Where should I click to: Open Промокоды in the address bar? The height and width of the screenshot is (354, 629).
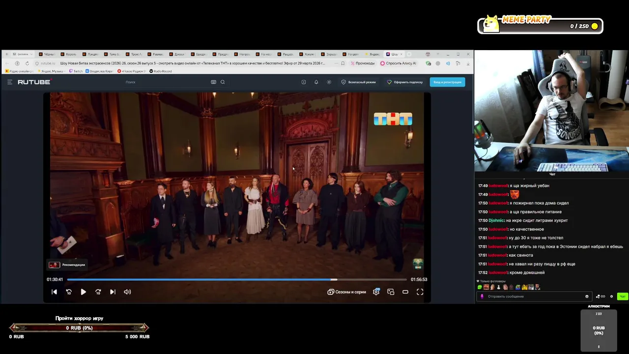(x=362, y=63)
